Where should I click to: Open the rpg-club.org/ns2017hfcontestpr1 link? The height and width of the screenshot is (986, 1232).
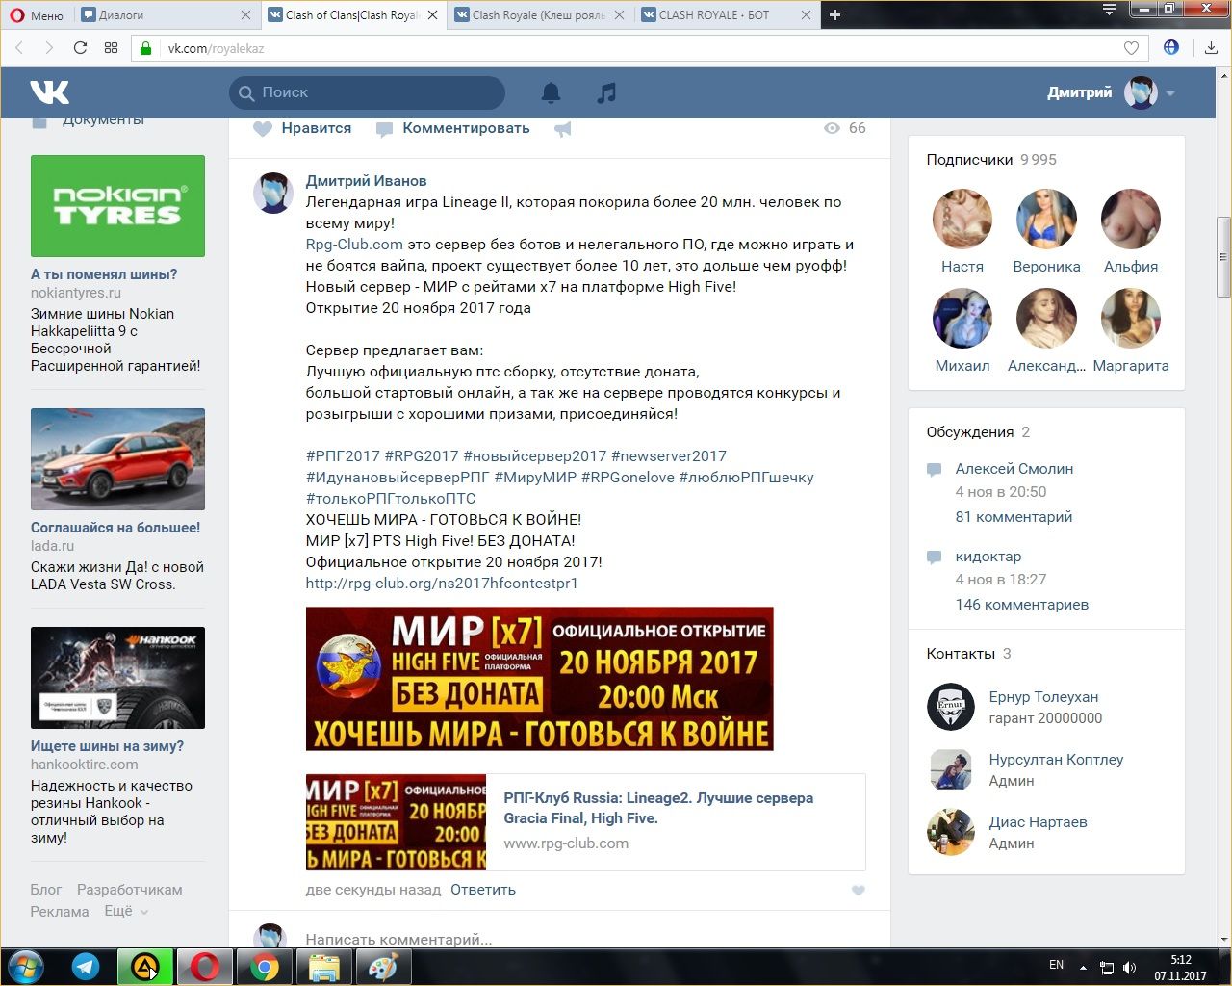[x=442, y=584]
